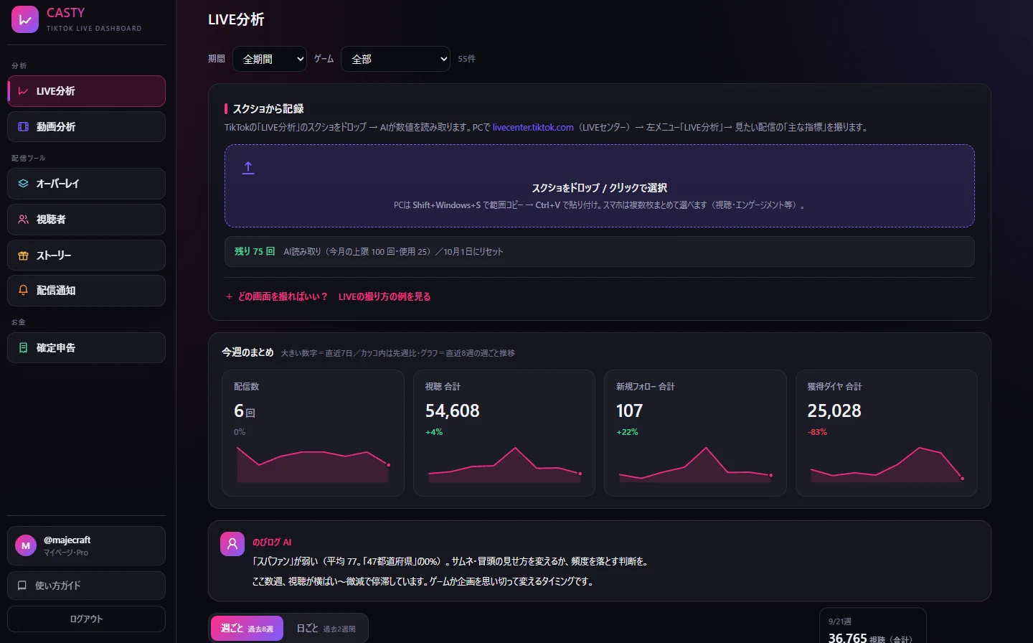This screenshot has width=1033, height=643.
Task: Click the 54,608 views value
Action: pos(453,410)
